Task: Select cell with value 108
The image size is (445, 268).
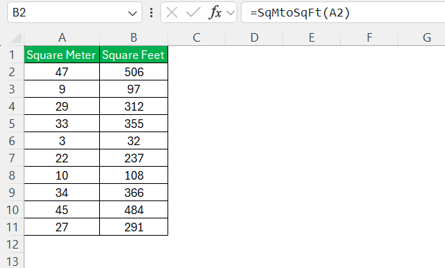Action: pyautogui.click(x=134, y=175)
